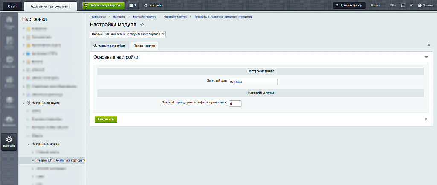Open the module selection dropdown
Screen dimensions: 437x185
coord(128,34)
